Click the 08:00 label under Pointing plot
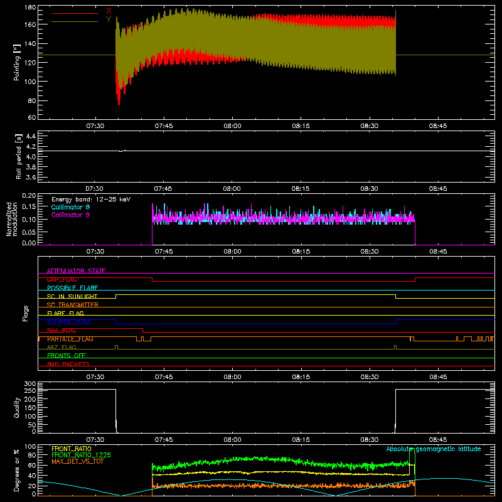The image size is (502, 502). (x=232, y=126)
